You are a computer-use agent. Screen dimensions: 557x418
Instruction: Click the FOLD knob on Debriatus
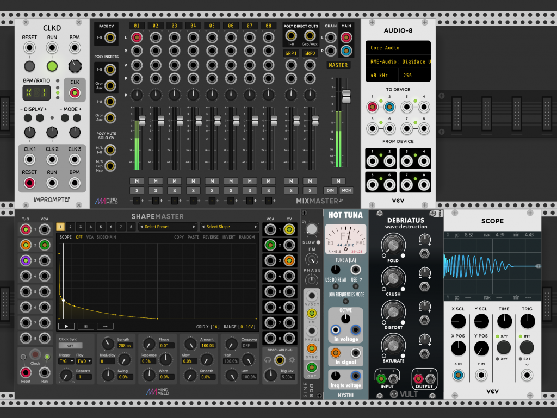click(393, 245)
